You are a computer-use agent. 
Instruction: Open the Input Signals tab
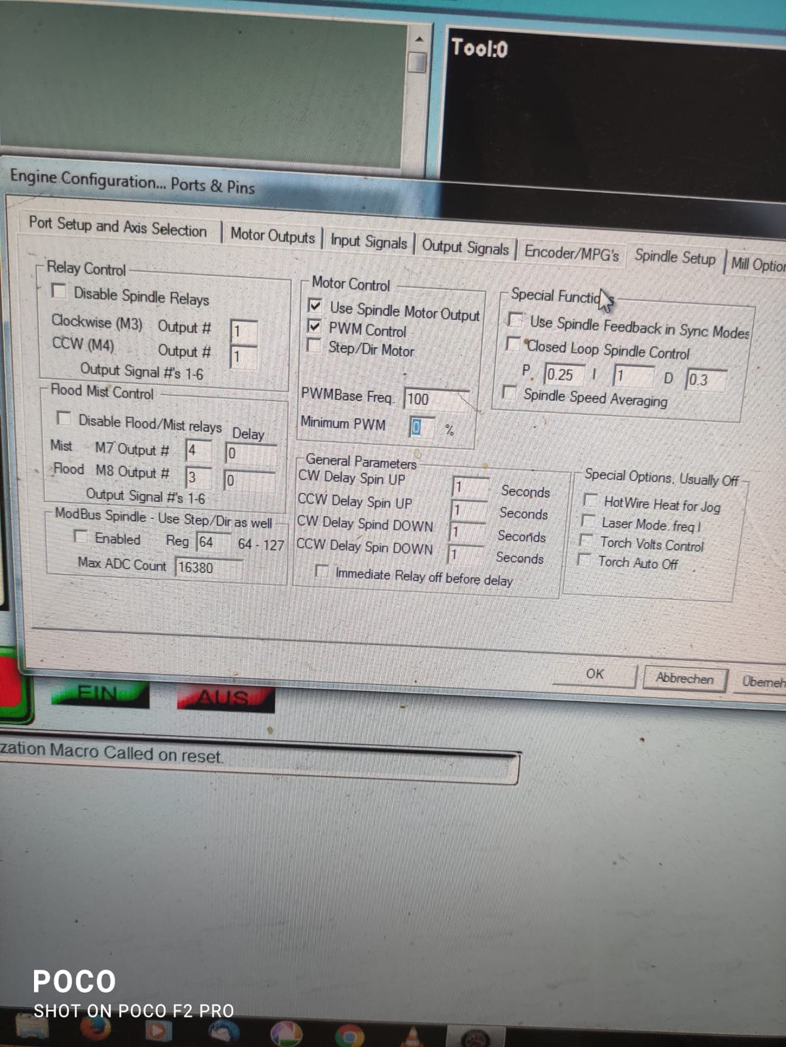[x=368, y=241]
